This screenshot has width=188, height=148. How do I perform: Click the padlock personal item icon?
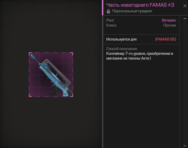pyautogui.click(x=108, y=11)
